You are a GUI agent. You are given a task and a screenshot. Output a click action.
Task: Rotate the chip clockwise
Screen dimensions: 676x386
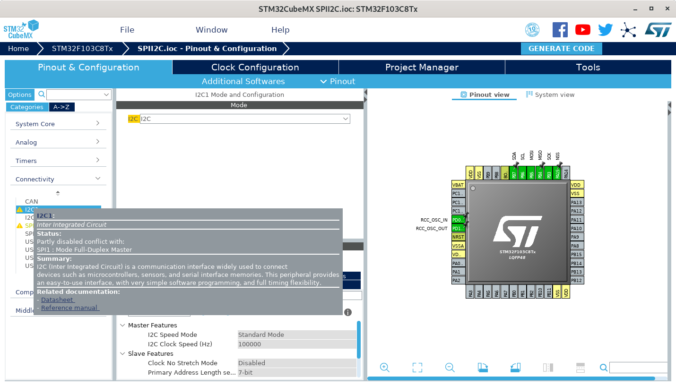[x=483, y=368]
